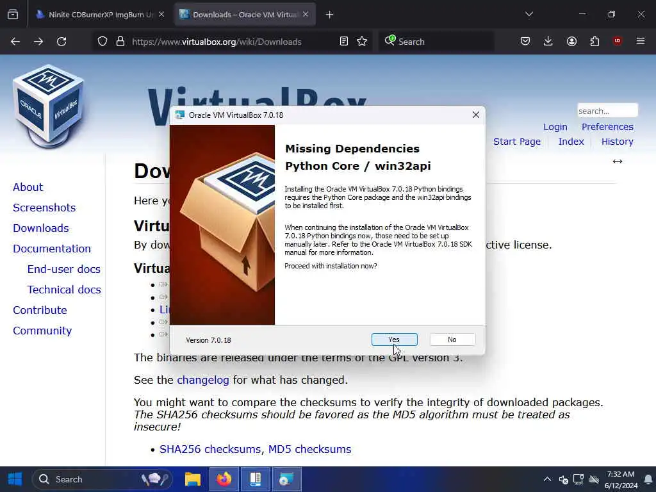Open the Firefox downloads panel
656x492 pixels.
click(x=548, y=42)
